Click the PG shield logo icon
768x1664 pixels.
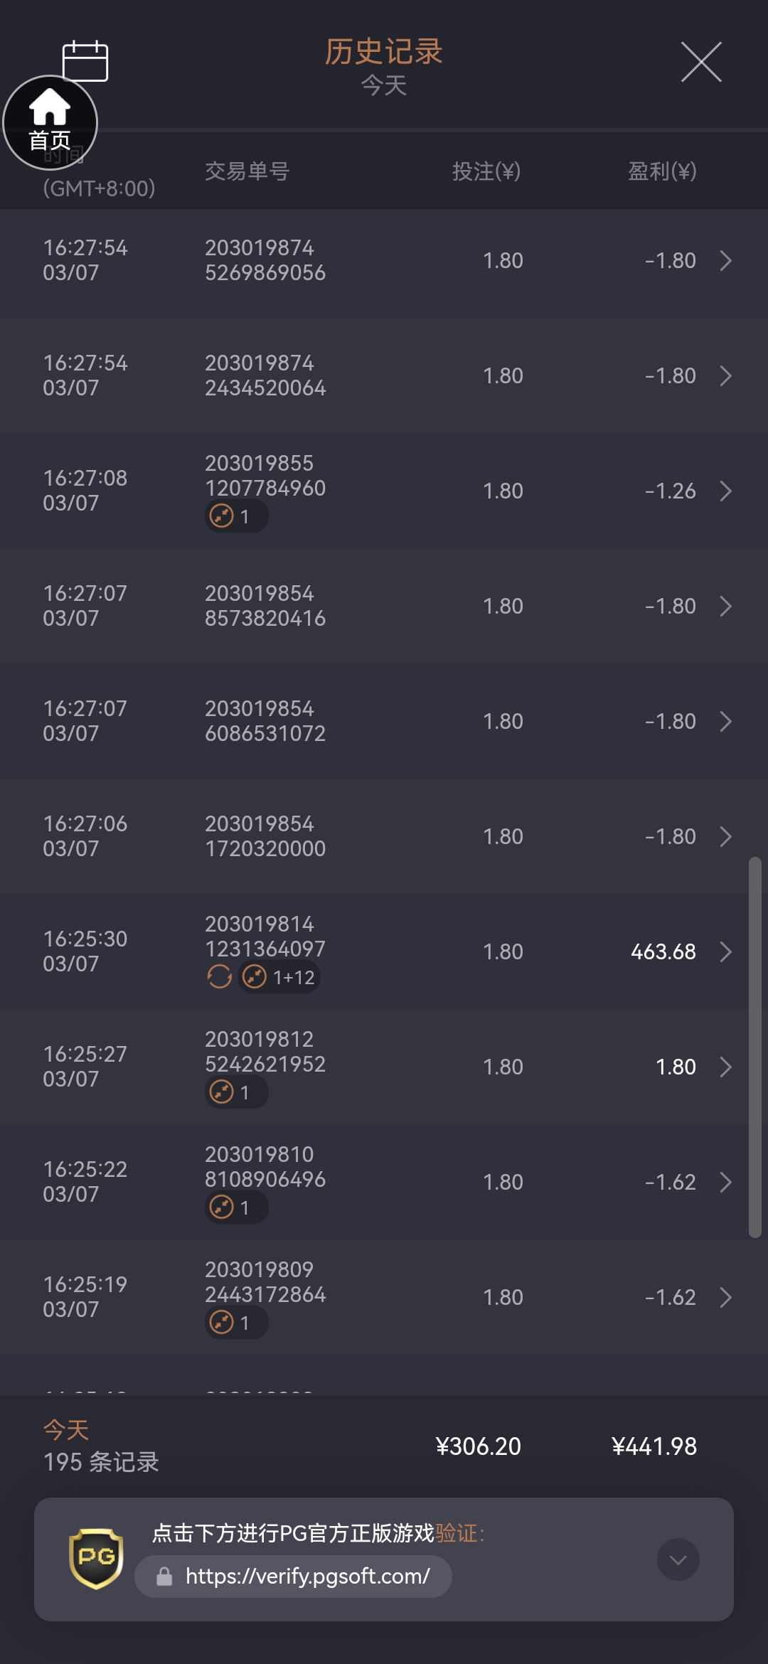[96, 1558]
